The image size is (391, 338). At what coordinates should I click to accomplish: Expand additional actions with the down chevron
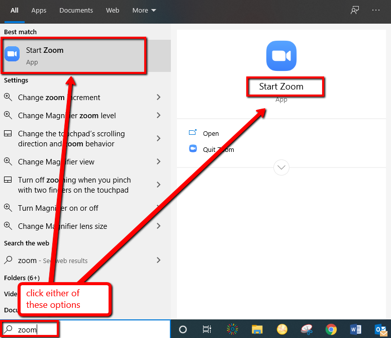(281, 167)
